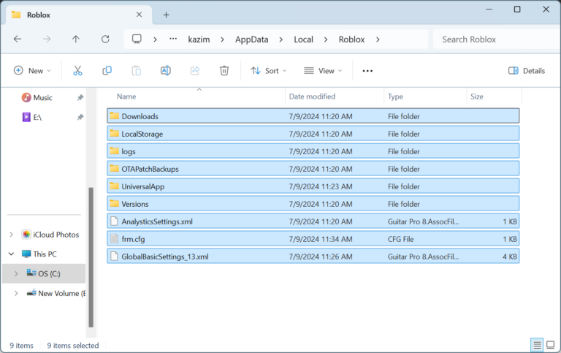
Task: Expand chevron after Roblox in address bar
Action: (378, 39)
